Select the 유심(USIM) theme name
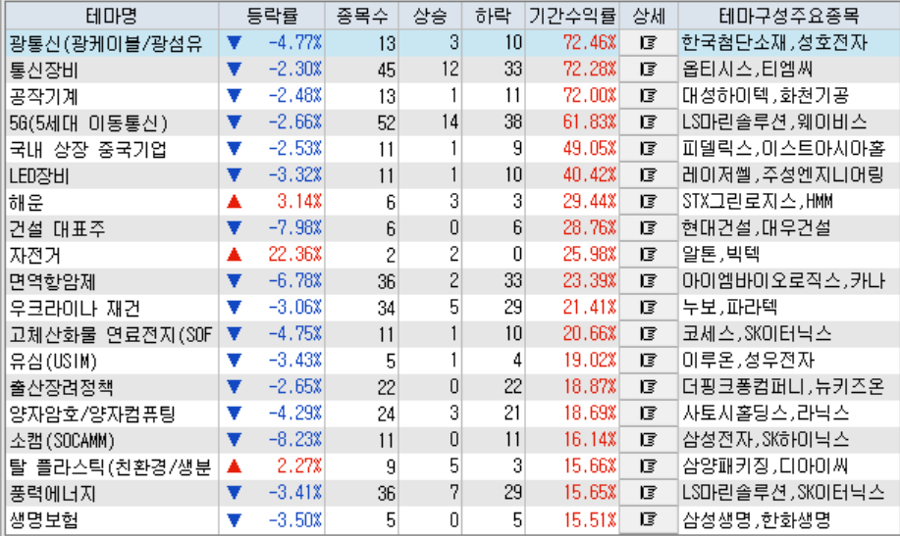This screenshot has height=536, width=900. coord(53,362)
